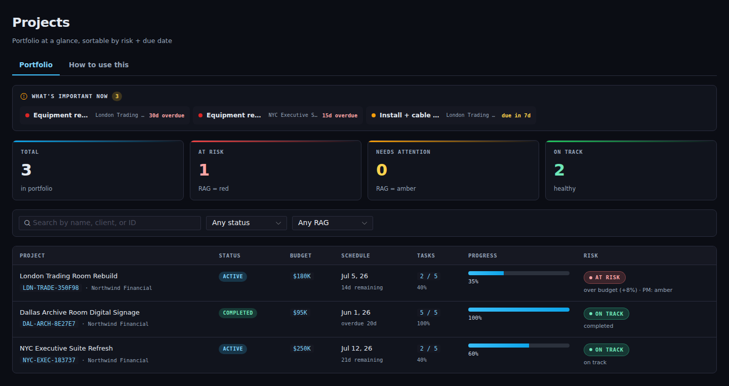Click the COMPLETED status badge
729x386 pixels.
(x=238, y=313)
